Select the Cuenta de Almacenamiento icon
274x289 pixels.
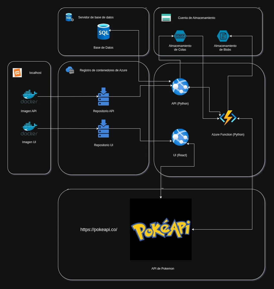coord(166,18)
